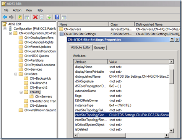Select the isDeleted attribute row

coord(122,129)
